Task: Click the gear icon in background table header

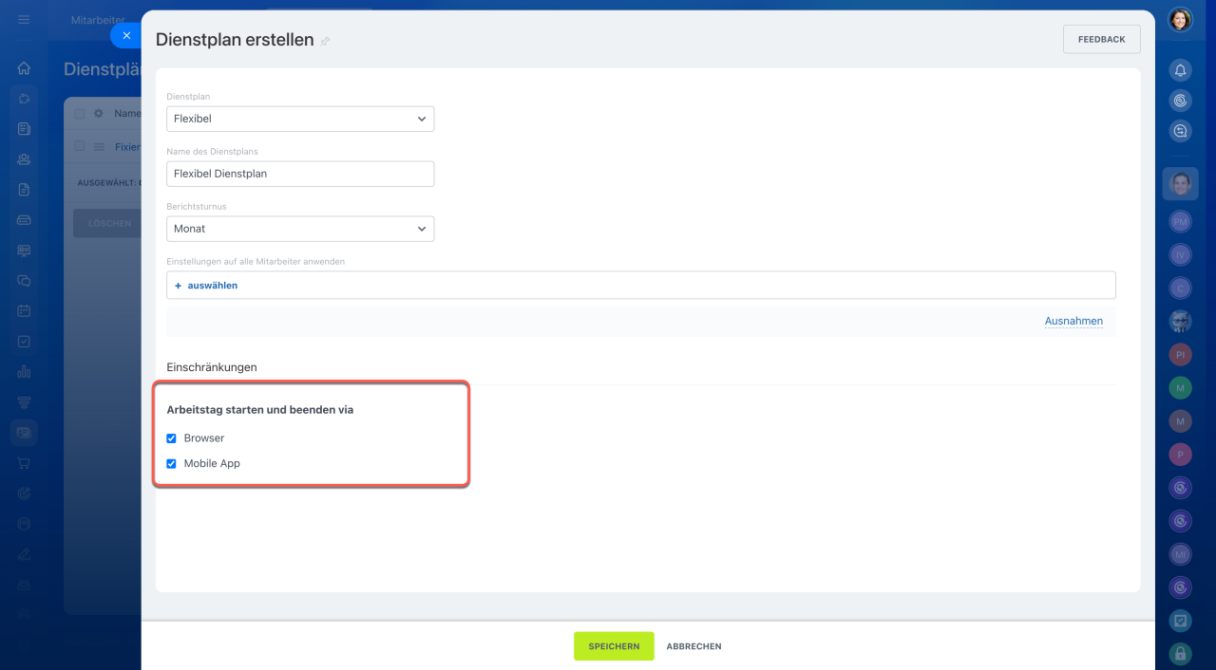Action: (x=98, y=113)
